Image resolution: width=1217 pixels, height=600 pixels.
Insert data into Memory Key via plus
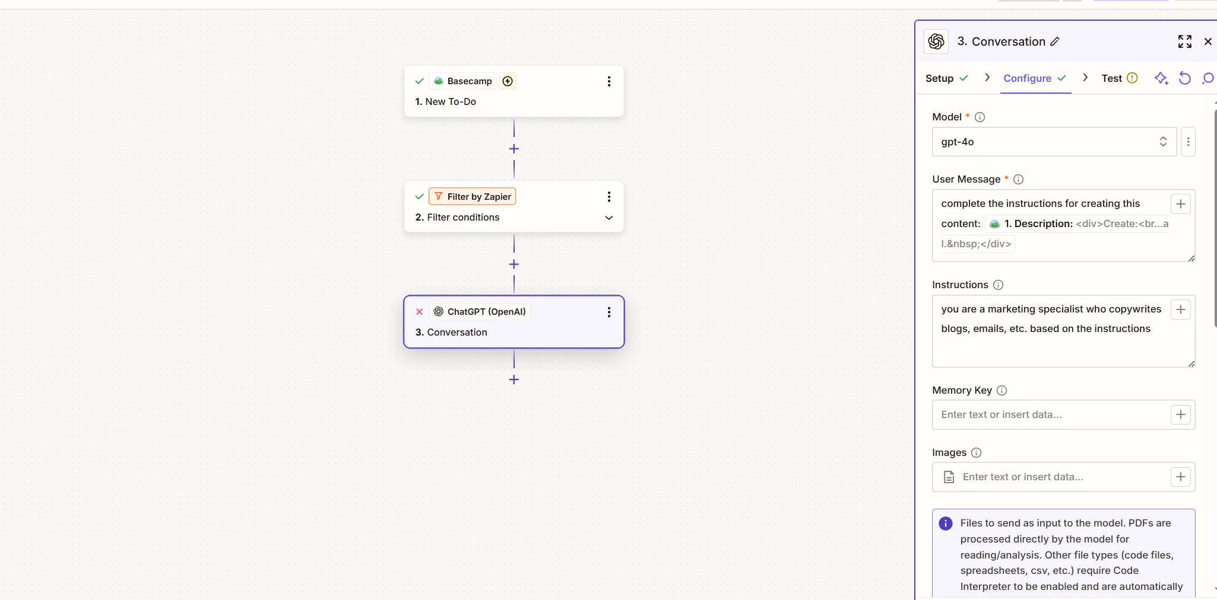coord(1181,415)
